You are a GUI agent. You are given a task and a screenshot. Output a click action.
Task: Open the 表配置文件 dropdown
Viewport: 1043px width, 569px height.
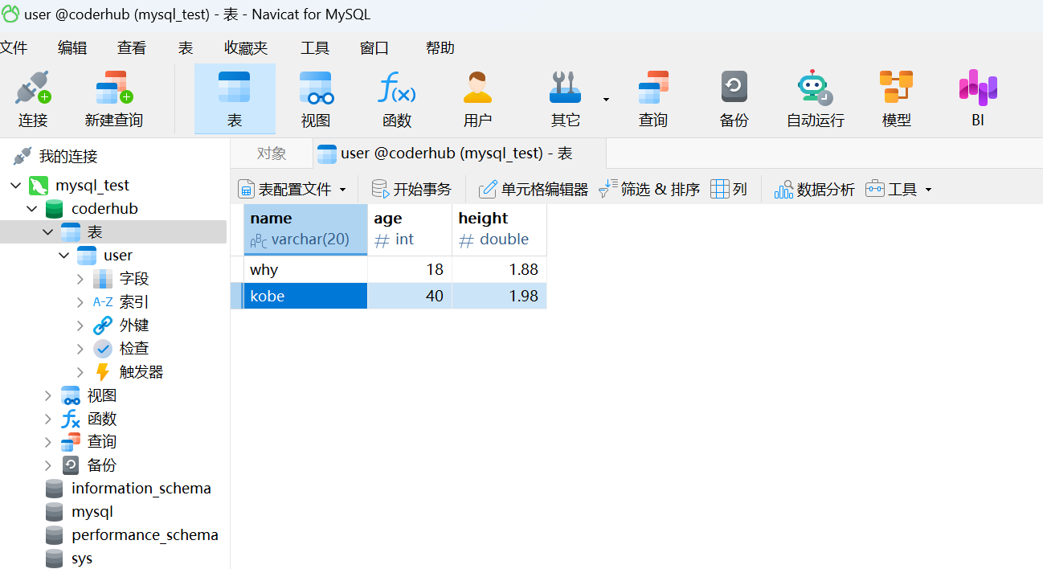tap(342, 190)
